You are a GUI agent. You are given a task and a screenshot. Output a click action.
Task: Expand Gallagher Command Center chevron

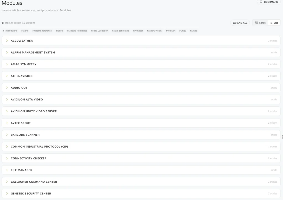click(x=7, y=182)
